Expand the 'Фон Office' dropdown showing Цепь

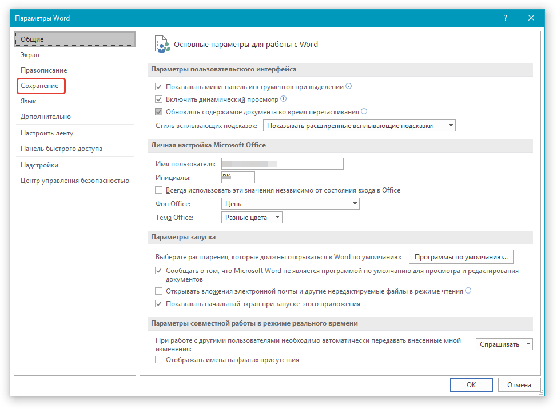[290, 204]
